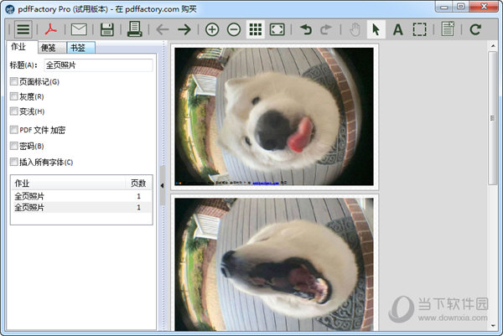This screenshot has height=336, width=503.
Task: Enable the 灰度(R) grayscale checkbox
Action: point(13,96)
